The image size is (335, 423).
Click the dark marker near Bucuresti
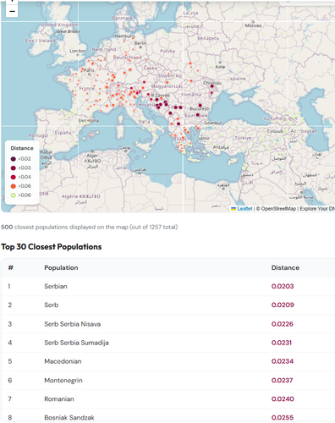(x=200, y=106)
